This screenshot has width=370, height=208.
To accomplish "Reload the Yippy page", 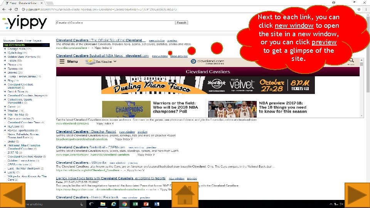I will pos(16,9).
